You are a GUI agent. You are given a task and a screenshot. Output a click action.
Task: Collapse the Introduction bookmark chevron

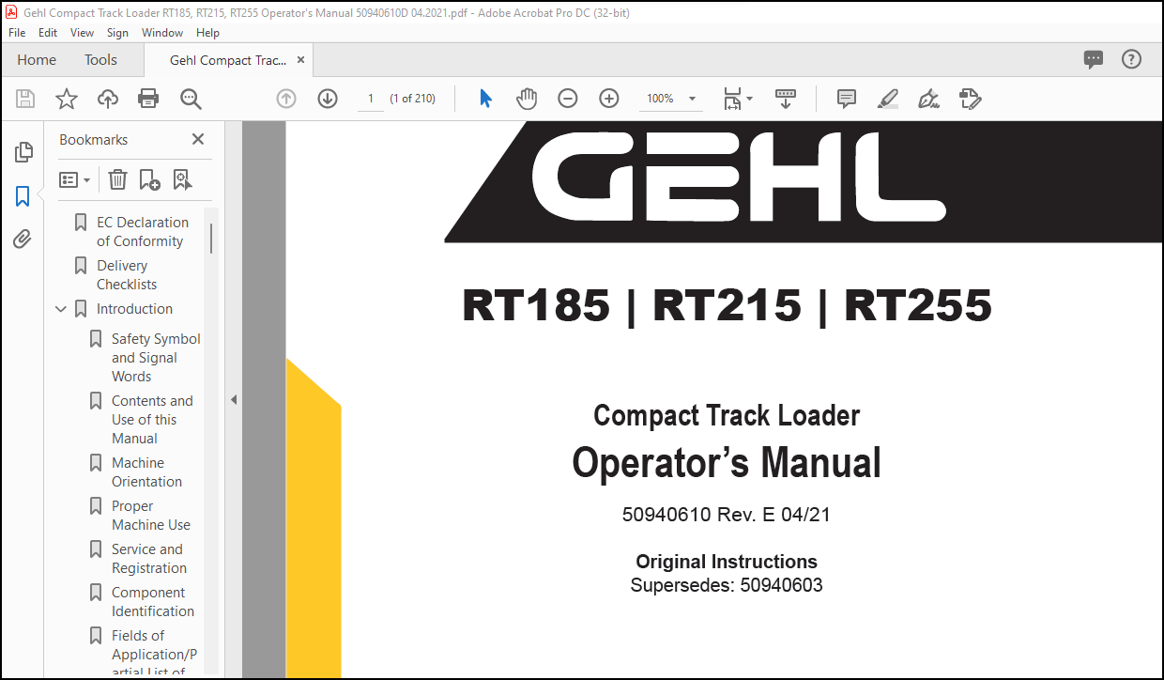[61, 309]
